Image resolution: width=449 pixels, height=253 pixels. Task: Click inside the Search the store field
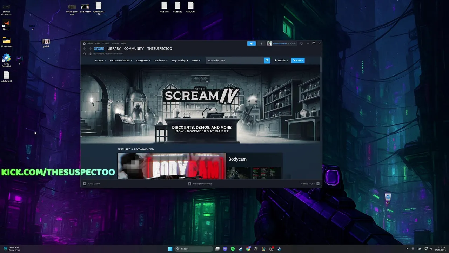[x=235, y=60]
